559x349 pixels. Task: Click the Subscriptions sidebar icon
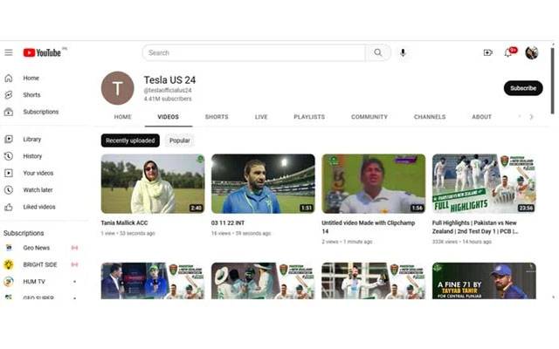(x=9, y=112)
